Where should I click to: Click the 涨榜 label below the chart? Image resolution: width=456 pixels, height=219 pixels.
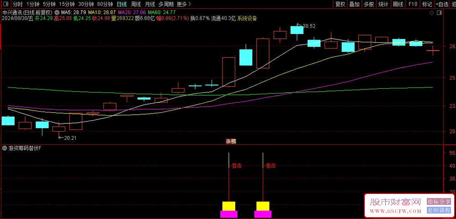tap(231, 142)
